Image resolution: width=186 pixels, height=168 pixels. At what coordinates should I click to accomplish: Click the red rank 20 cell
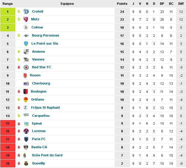[8, 164]
